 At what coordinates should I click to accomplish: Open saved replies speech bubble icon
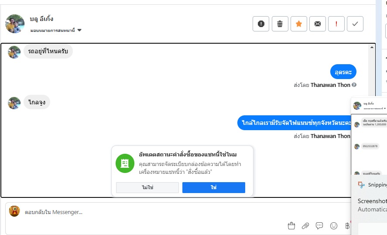pos(319,226)
